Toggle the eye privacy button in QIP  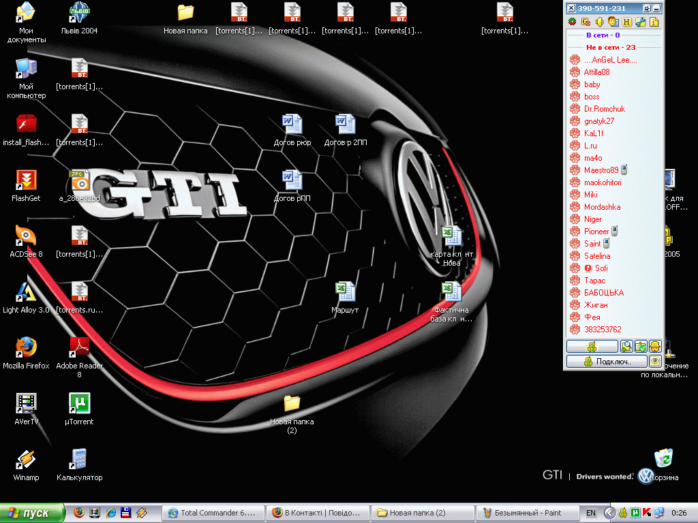pos(655,361)
